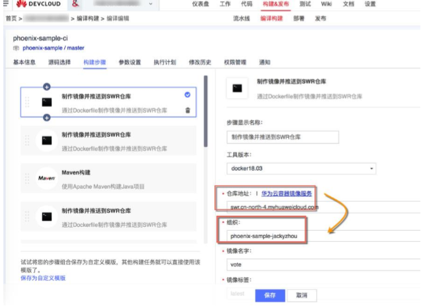
Task: Switch to the 通知 tab
Action: tap(264, 62)
